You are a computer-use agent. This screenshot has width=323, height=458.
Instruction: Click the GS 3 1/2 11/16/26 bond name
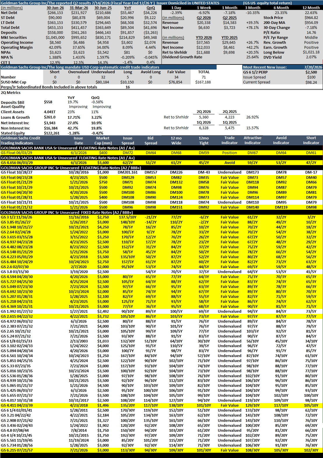[17, 217]
